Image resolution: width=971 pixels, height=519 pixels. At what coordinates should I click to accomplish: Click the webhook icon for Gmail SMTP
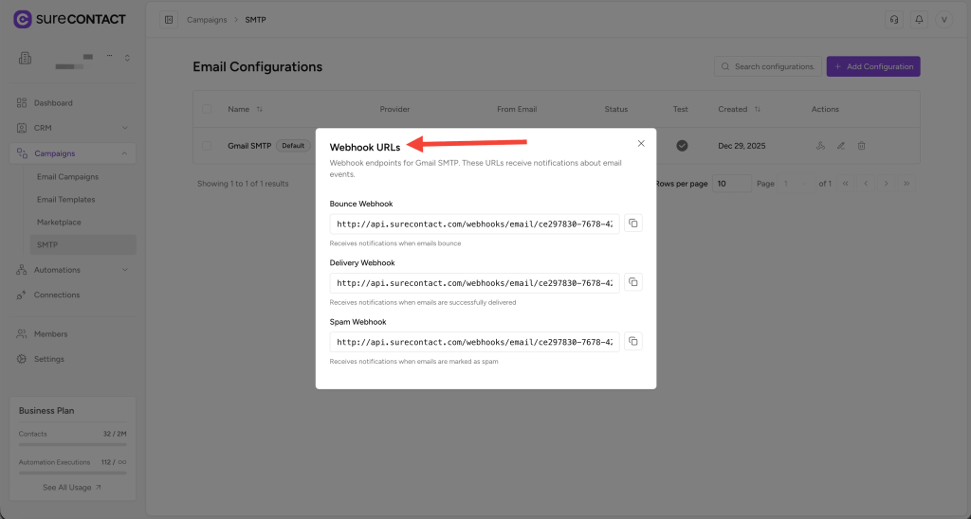pyautogui.click(x=820, y=146)
